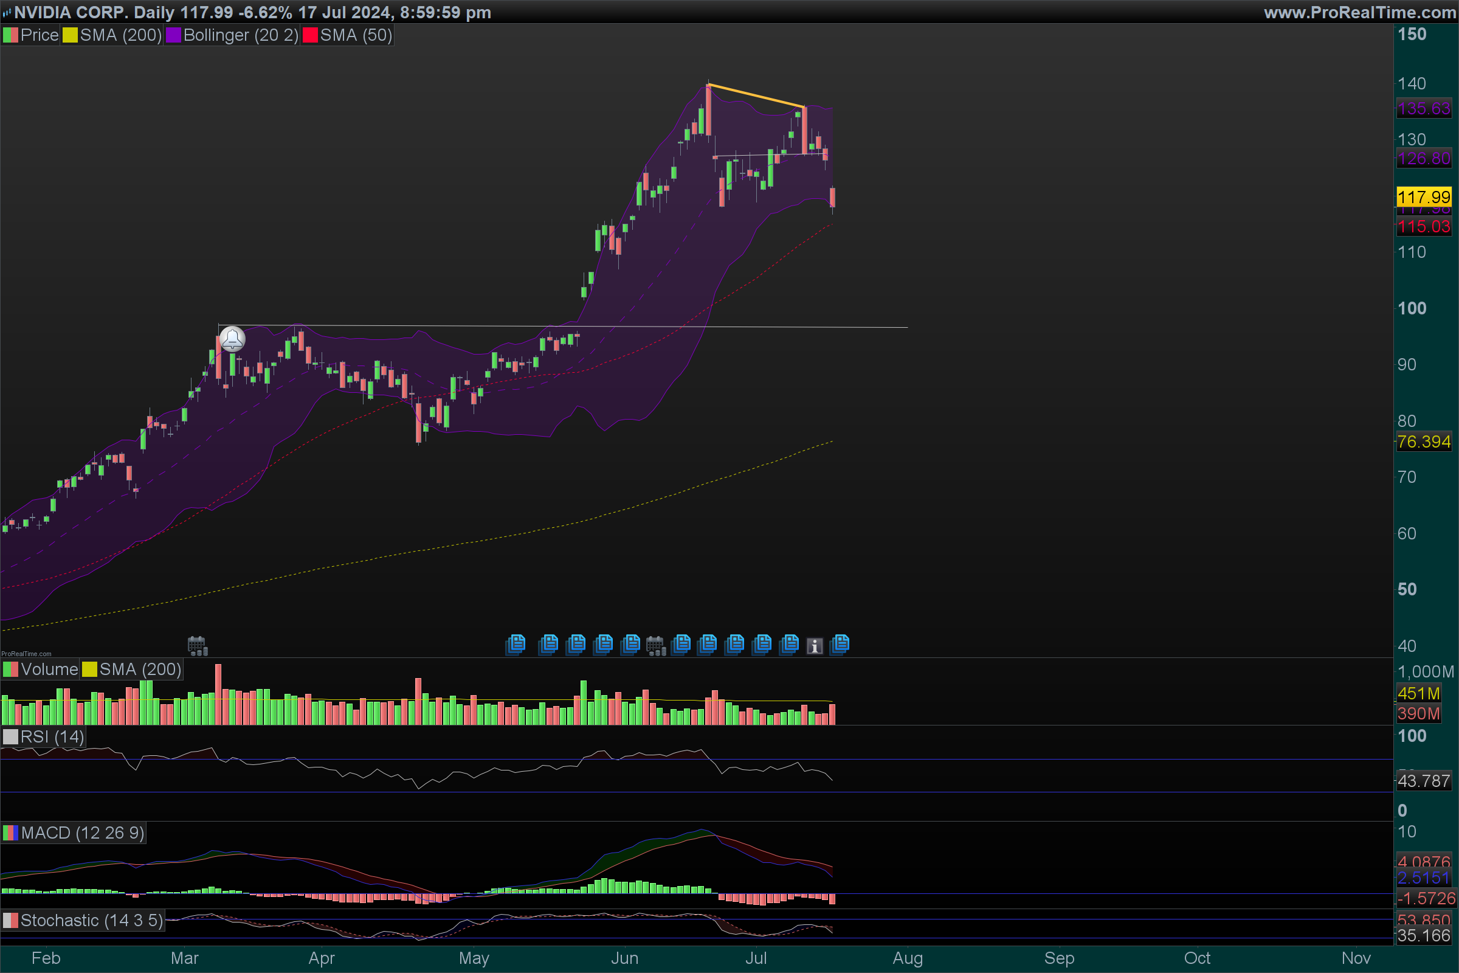Click the purple Bollinger color swatch

coord(173,35)
